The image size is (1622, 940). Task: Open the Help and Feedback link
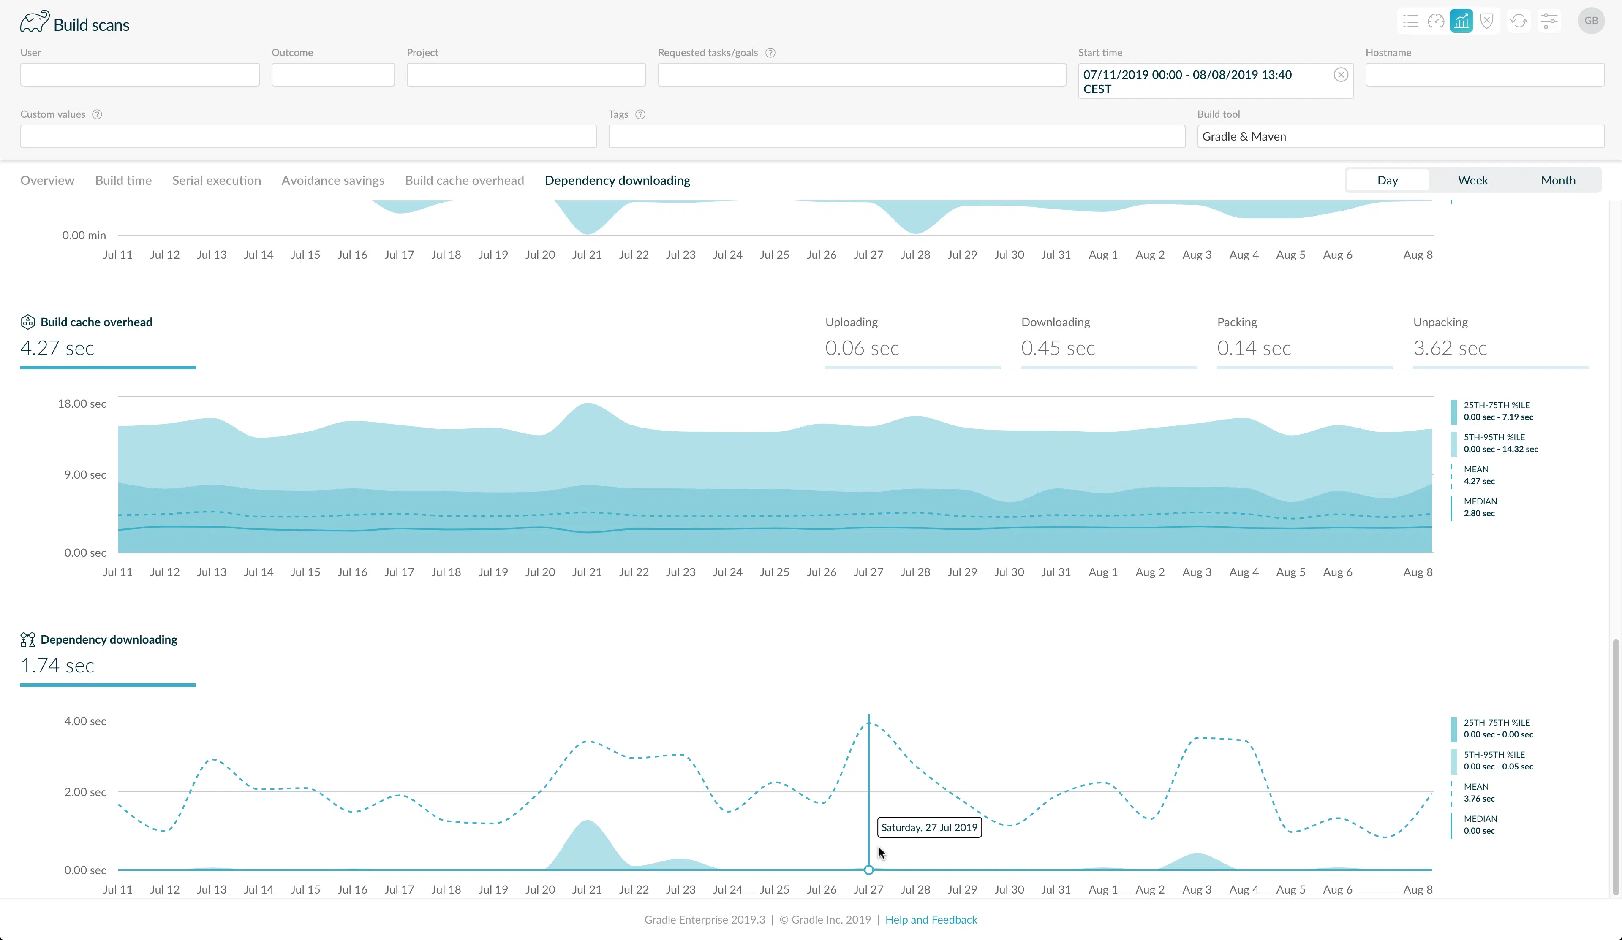pyautogui.click(x=931, y=919)
